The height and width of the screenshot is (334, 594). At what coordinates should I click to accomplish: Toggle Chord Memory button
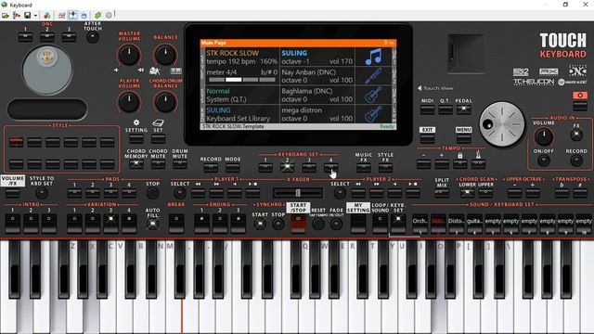136,164
